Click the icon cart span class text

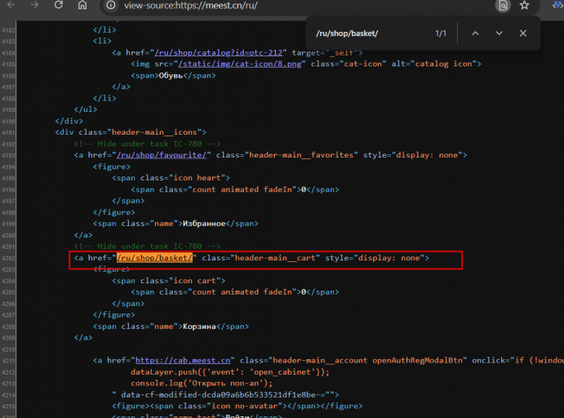tap(194, 281)
